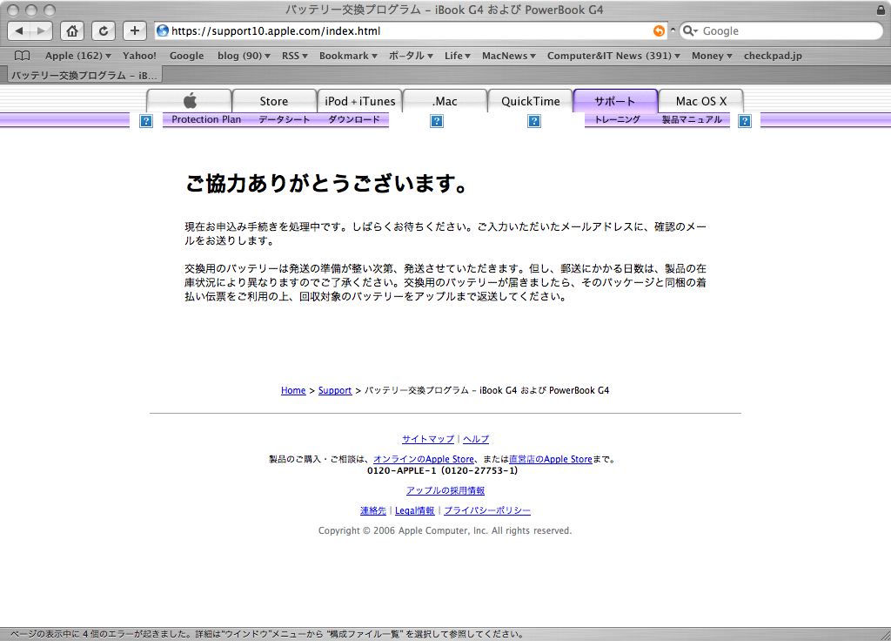Click the question mark icon below the QuickTime tab
Viewport: 891px width, 641px height.
tap(534, 121)
